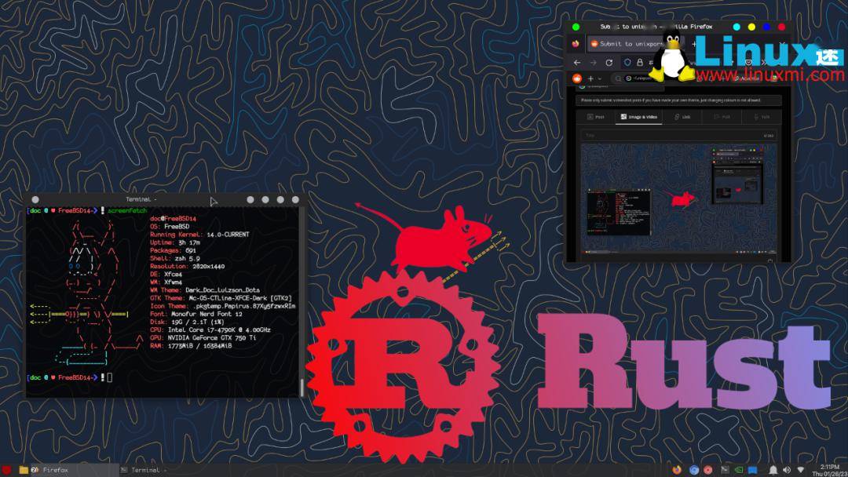Click the yellow circle on the Firefox title bar
848x477 pixels.
[751, 27]
